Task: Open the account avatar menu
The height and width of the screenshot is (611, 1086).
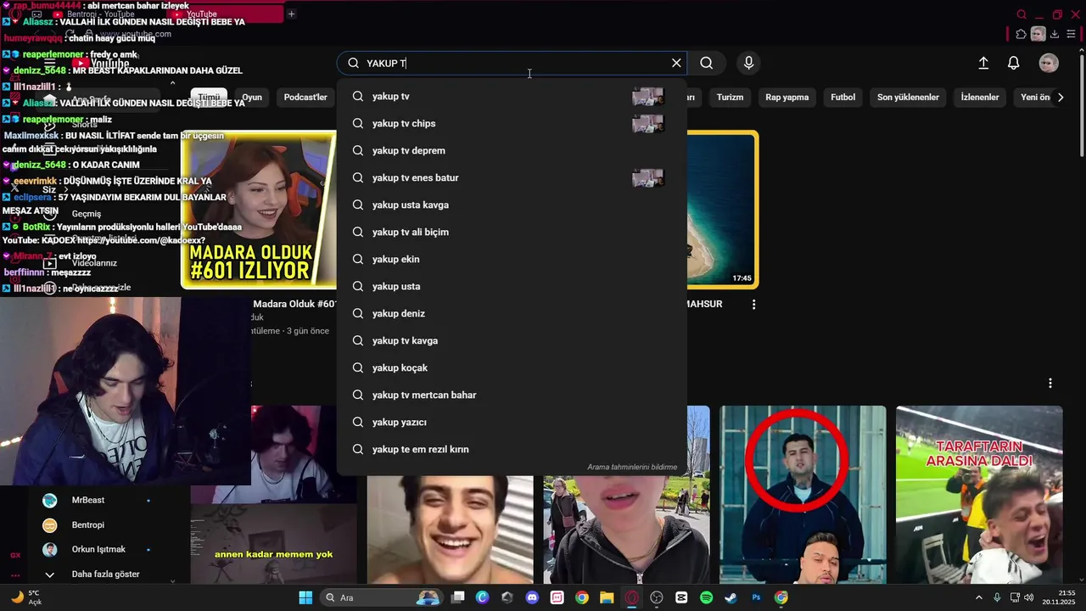Action: [x=1049, y=63]
